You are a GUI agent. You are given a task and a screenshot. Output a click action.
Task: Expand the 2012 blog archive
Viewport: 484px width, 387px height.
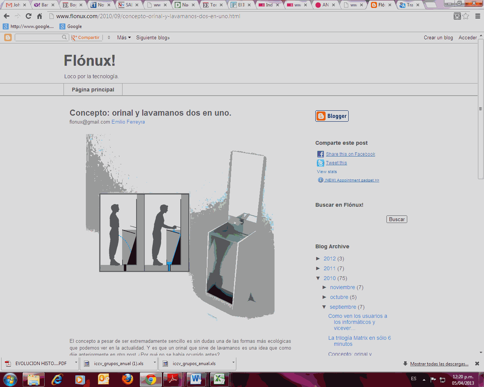[318, 259]
